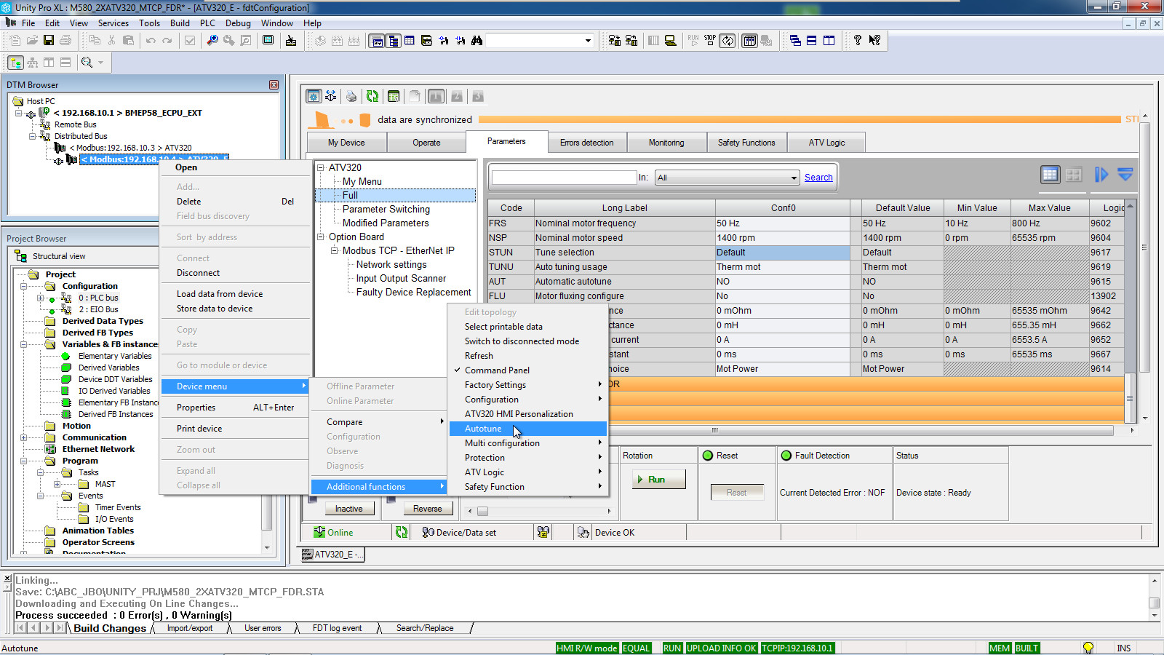This screenshot has width=1164, height=655.
Task: Click the binoculars Find icon
Action: click(477, 40)
